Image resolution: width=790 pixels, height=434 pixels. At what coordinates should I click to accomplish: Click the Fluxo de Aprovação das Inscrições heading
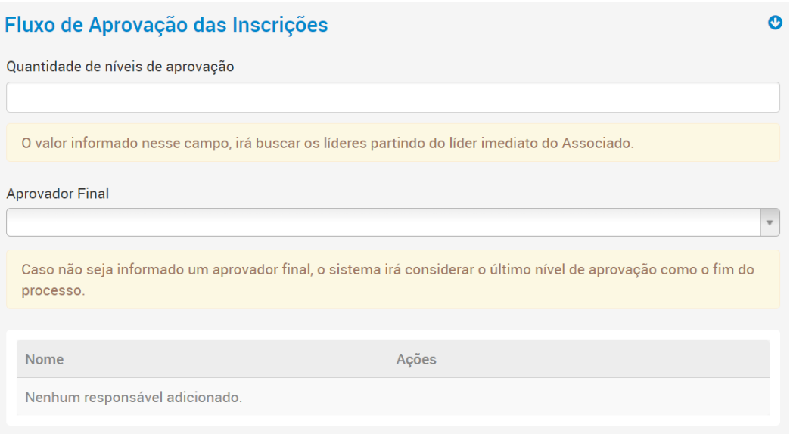[x=166, y=25]
